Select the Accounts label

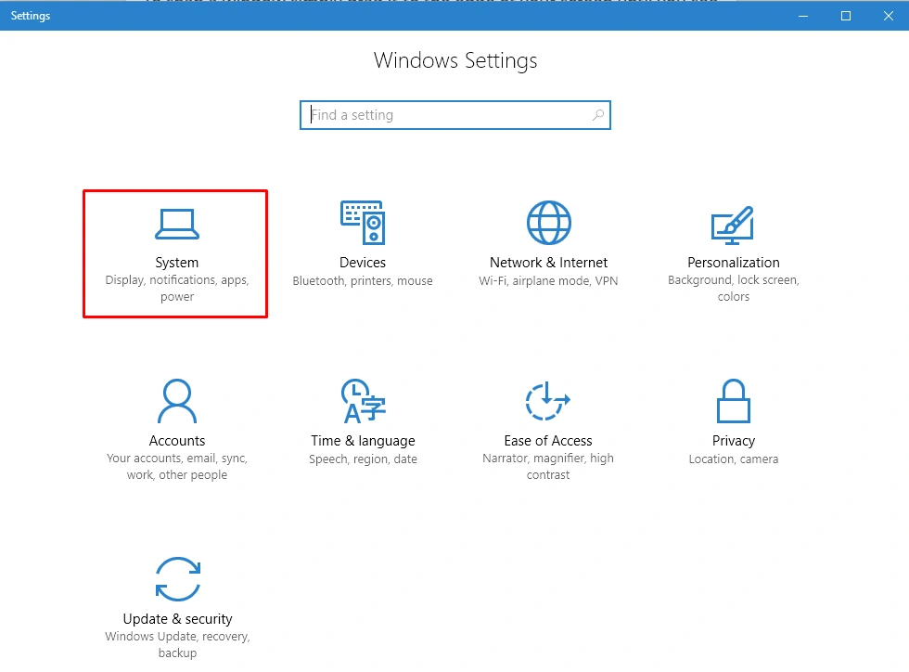coord(177,441)
